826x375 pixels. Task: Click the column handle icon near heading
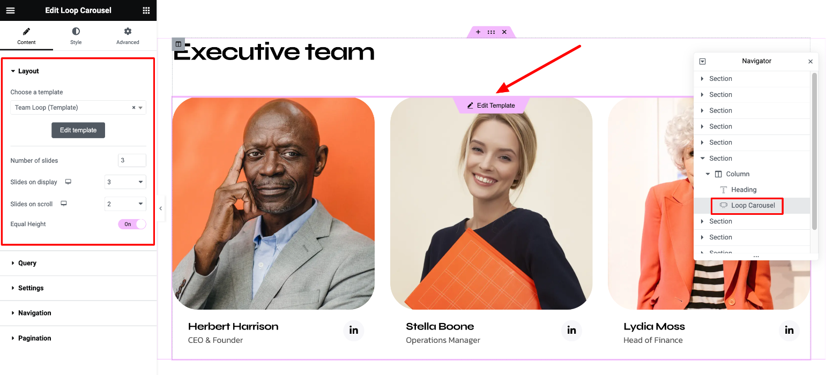[178, 44]
